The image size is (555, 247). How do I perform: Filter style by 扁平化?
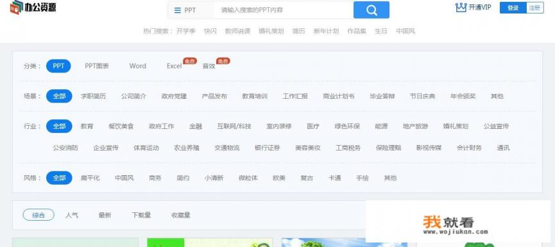[x=90, y=178]
